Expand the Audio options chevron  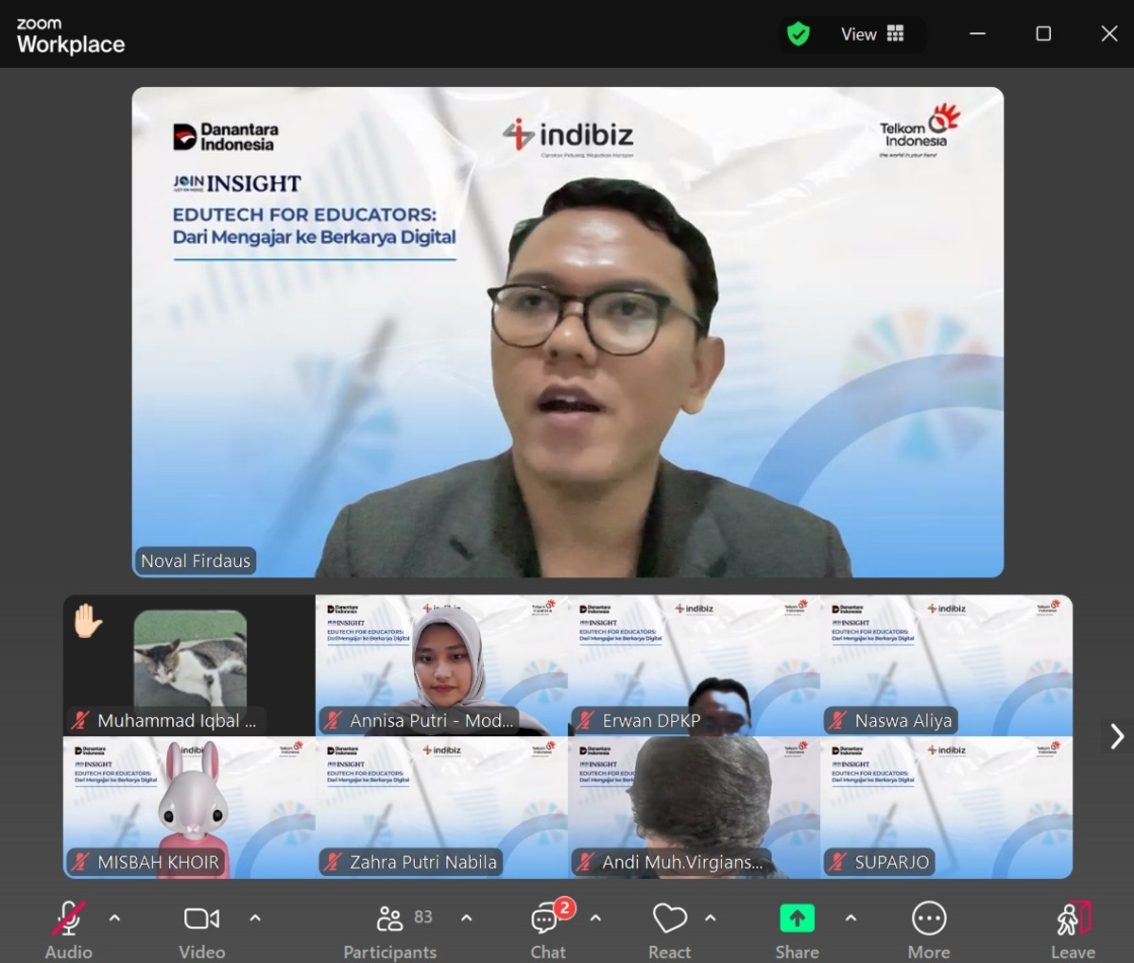point(114,917)
